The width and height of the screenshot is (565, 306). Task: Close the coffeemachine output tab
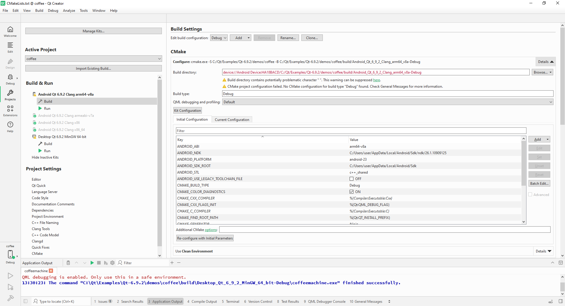[x=51, y=271]
